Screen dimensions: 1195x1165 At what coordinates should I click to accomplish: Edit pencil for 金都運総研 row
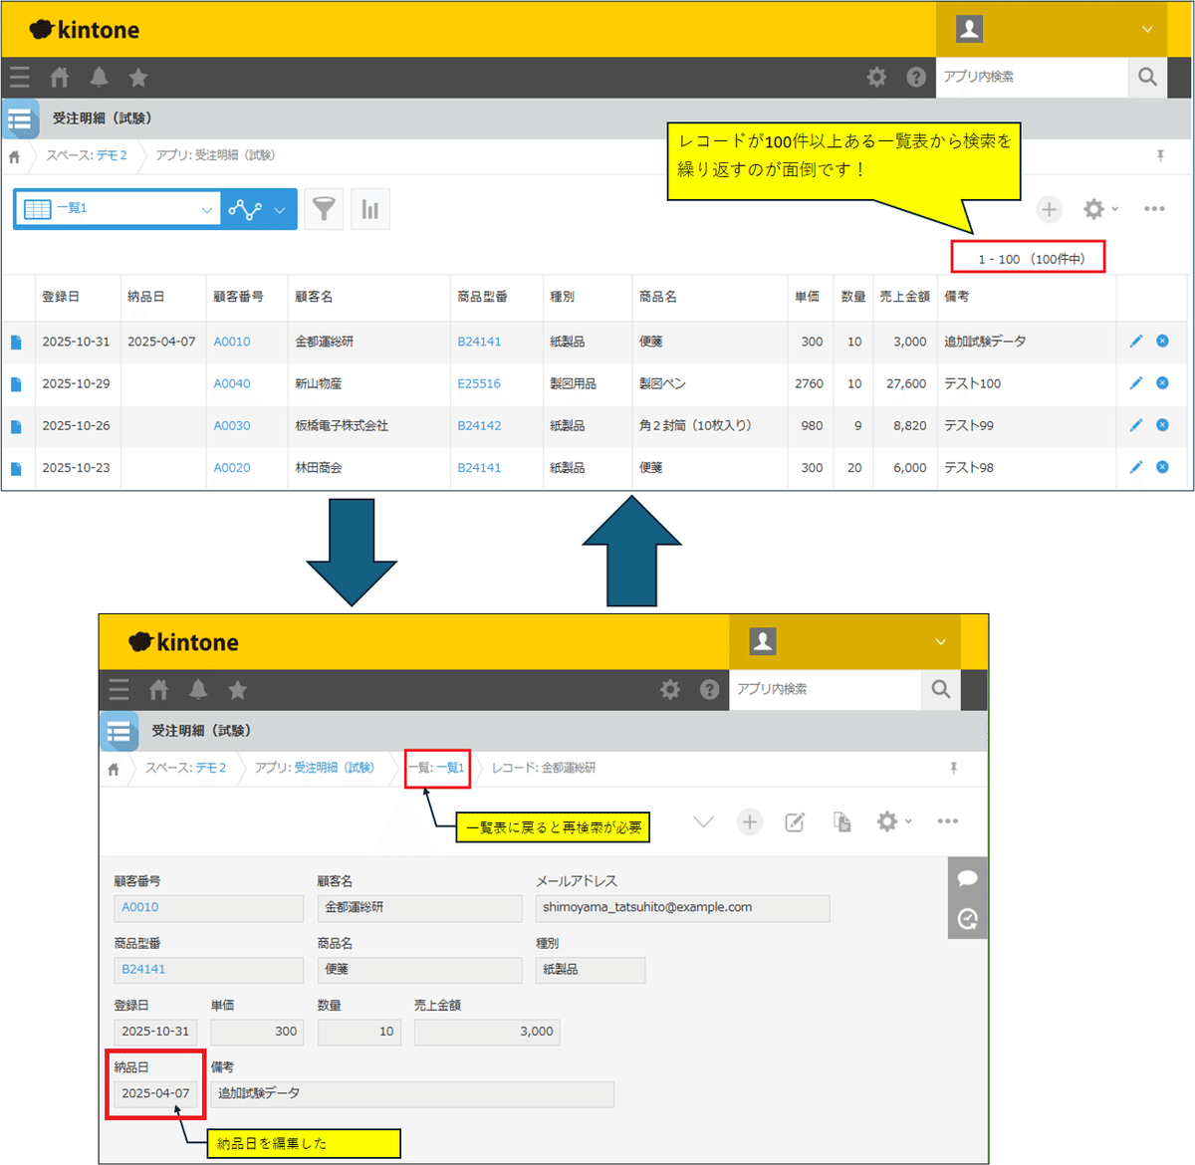[x=1136, y=341]
